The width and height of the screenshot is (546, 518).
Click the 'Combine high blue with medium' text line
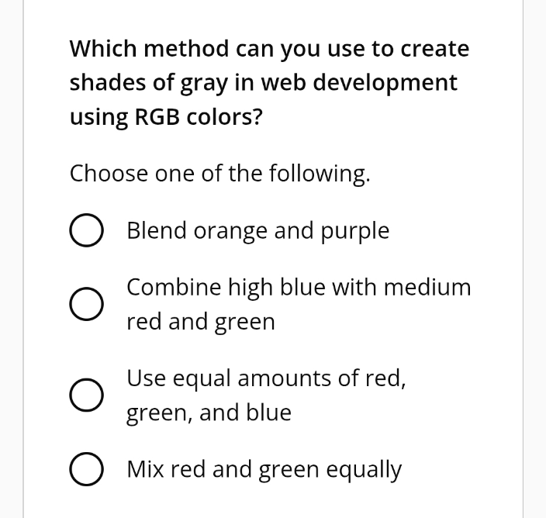(x=299, y=288)
